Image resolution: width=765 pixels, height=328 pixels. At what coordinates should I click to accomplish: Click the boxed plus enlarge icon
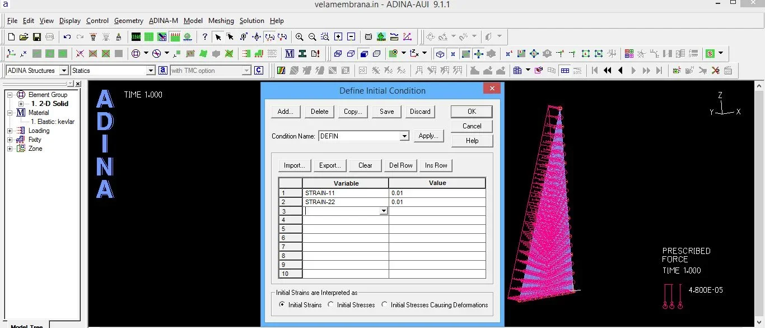click(x=338, y=37)
